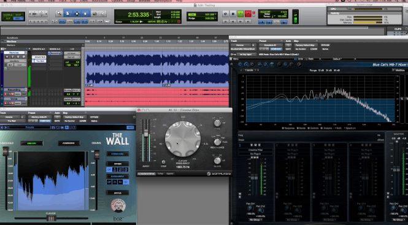
Task: Click the Flavor slider handle in The Wall
Action: (x=52, y=218)
